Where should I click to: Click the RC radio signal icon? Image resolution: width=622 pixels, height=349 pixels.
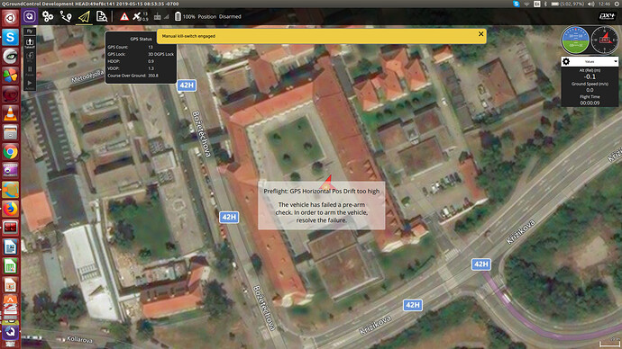click(157, 16)
